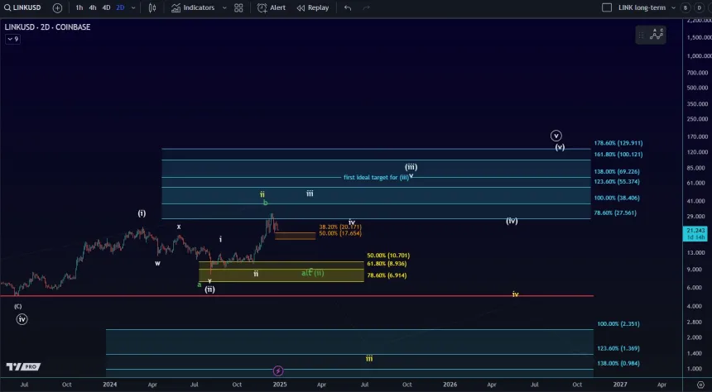Open the layout setup square icon
Image resolution: width=712 pixels, height=392 pixels.
click(608, 7)
